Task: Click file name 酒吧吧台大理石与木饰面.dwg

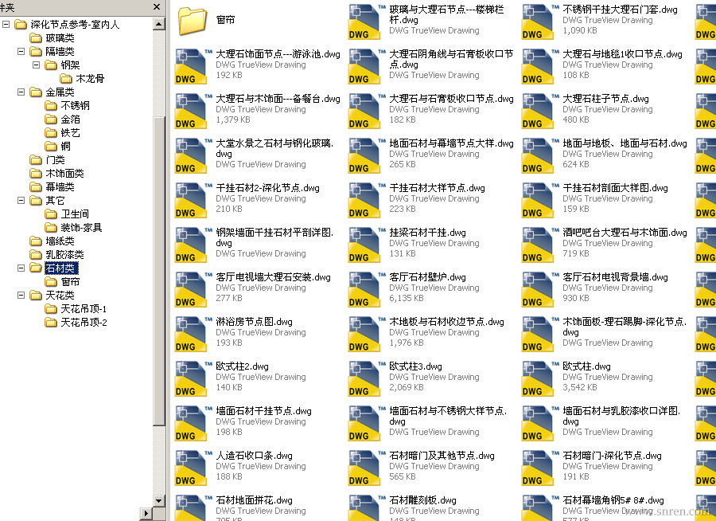Action: click(625, 233)
